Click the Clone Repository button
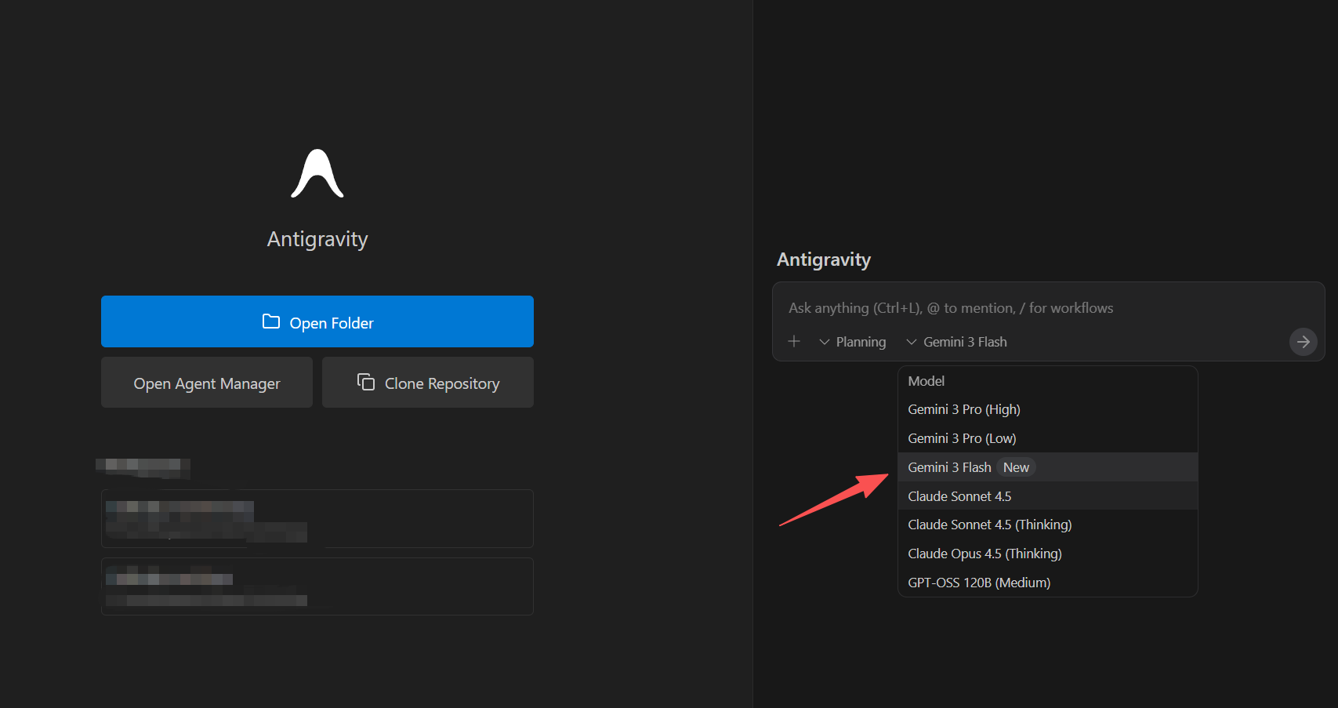This screenshot has width=1338, height=708. point(428,383)
